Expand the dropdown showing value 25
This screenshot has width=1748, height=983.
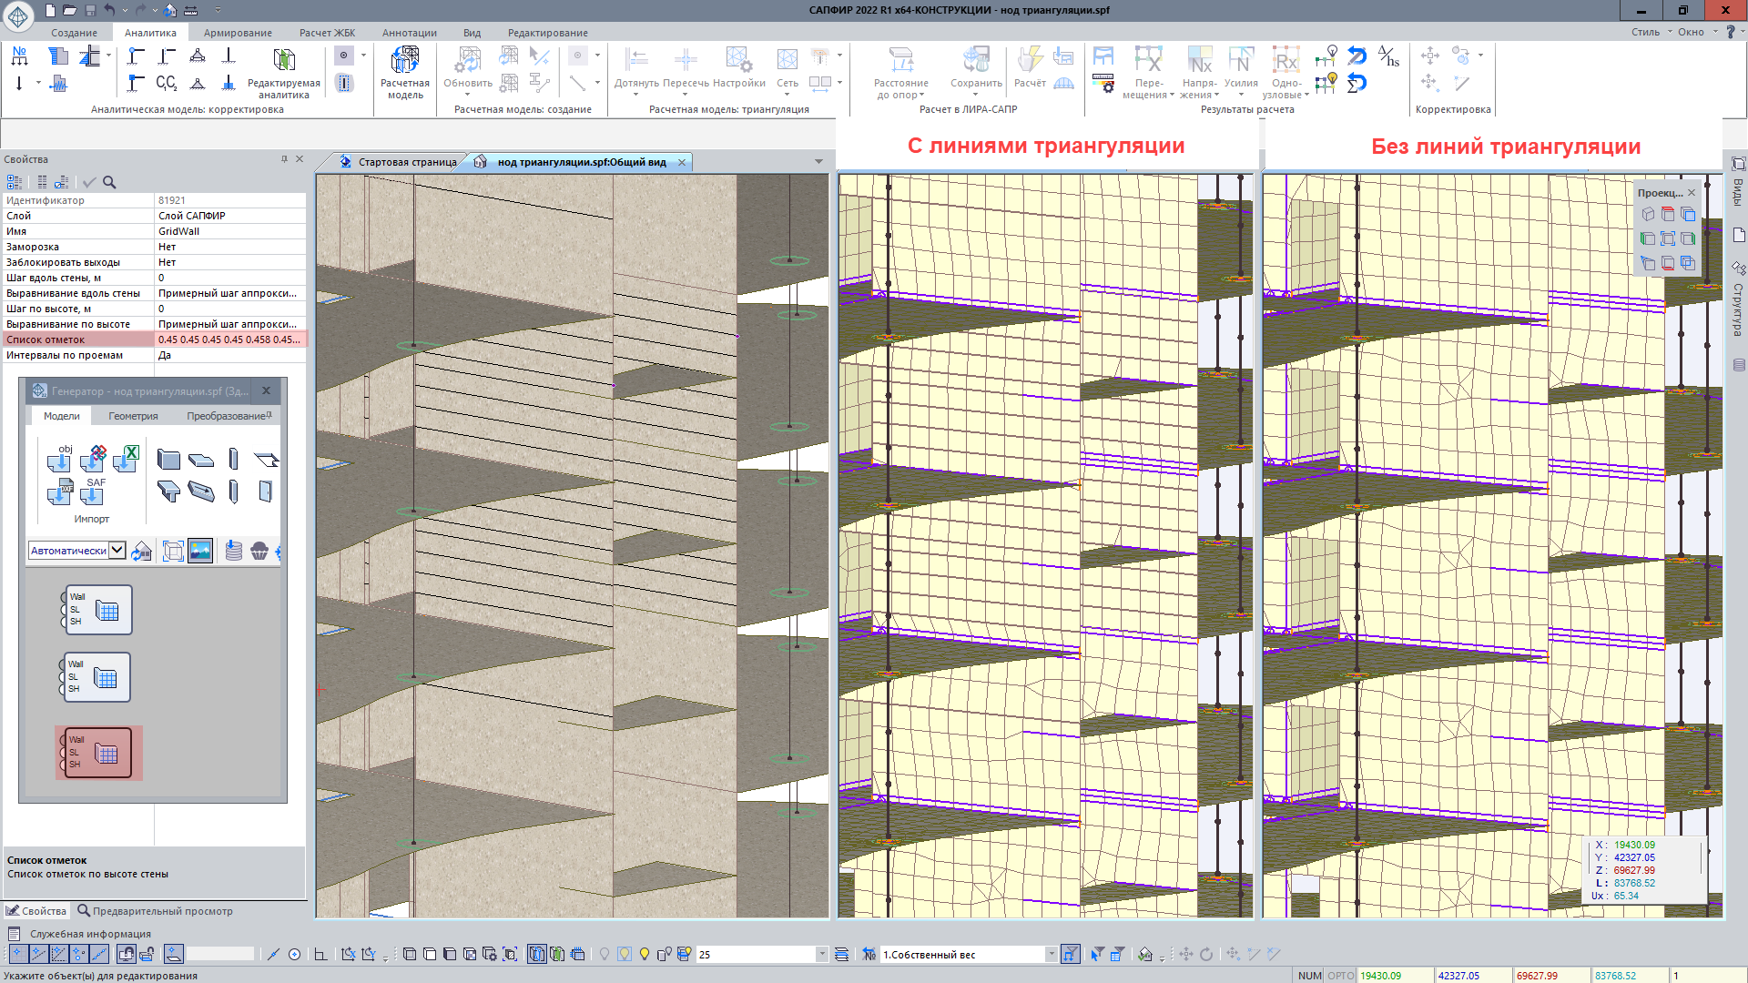pyautogui.click(x=821, y=954)
